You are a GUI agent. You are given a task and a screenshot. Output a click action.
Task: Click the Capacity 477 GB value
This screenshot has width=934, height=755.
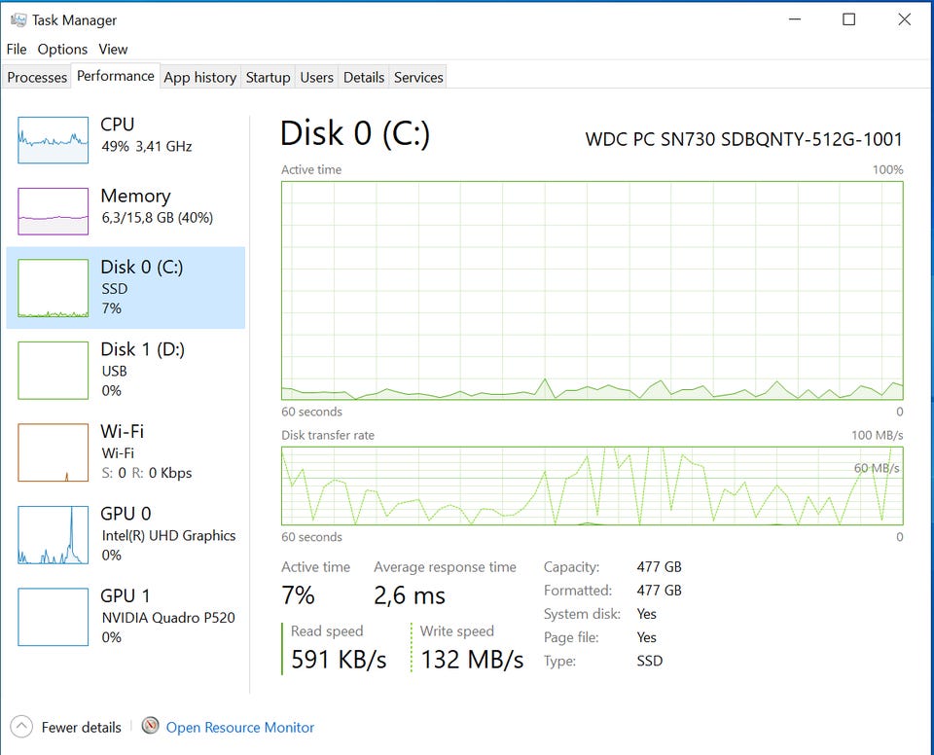tap(659, 566)
